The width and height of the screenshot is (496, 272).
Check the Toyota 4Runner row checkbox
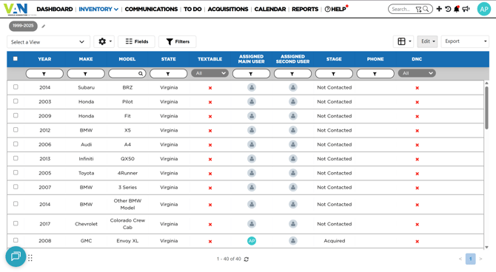16,172
